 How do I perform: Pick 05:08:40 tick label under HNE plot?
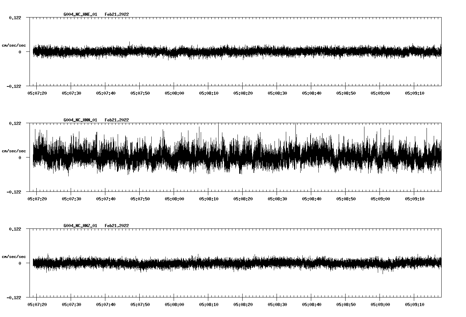[x=312, y=93]
